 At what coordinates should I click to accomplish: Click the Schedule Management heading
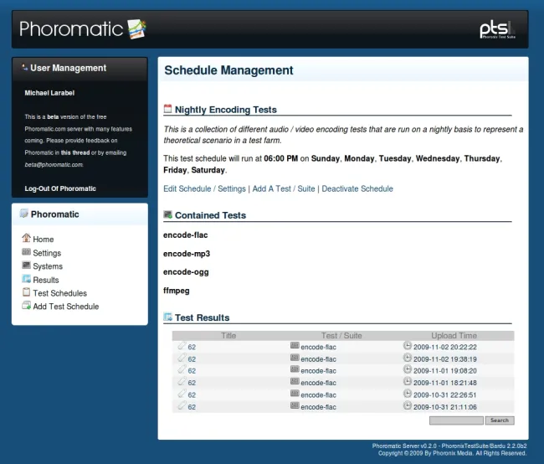228,70
